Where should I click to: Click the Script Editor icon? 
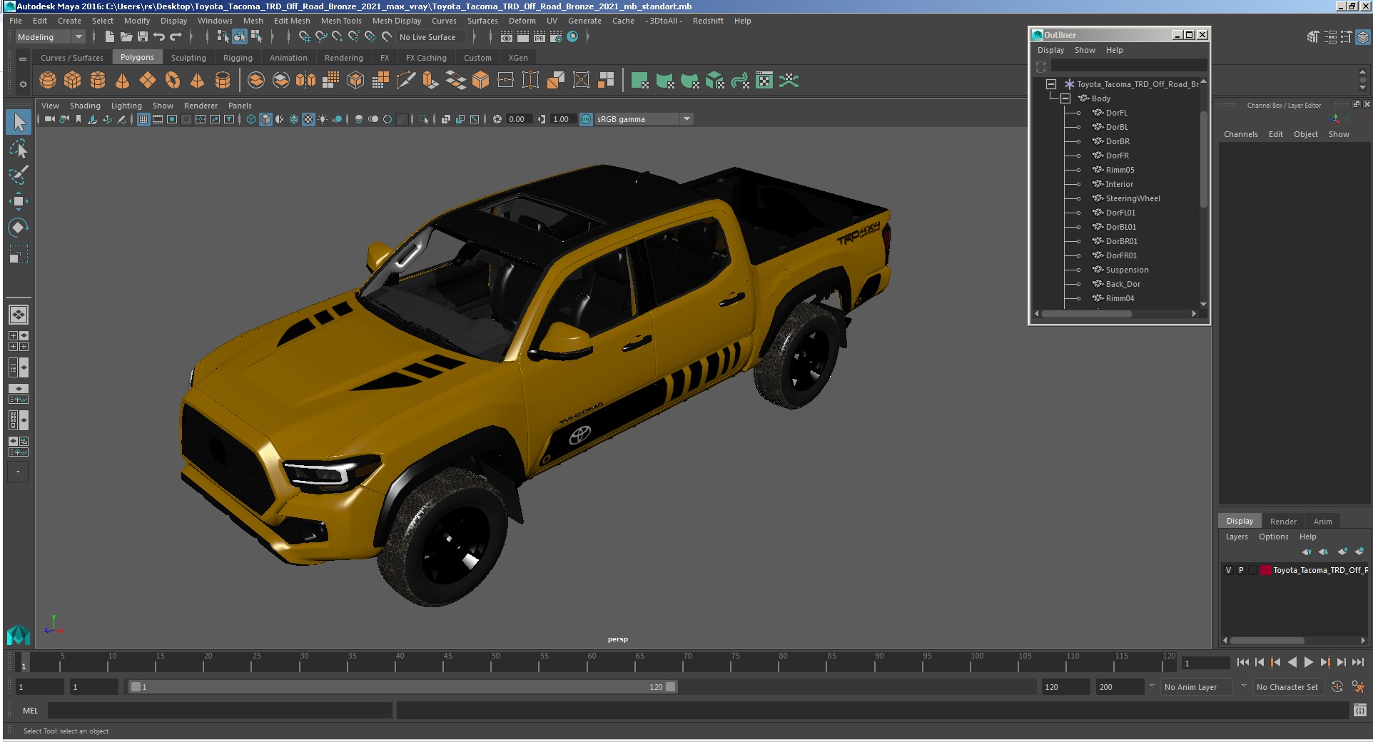pyautogui.click(x=1359, y=710)
